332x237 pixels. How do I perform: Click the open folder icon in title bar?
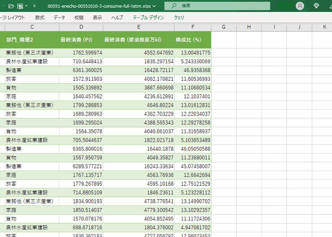click(11, 6)
